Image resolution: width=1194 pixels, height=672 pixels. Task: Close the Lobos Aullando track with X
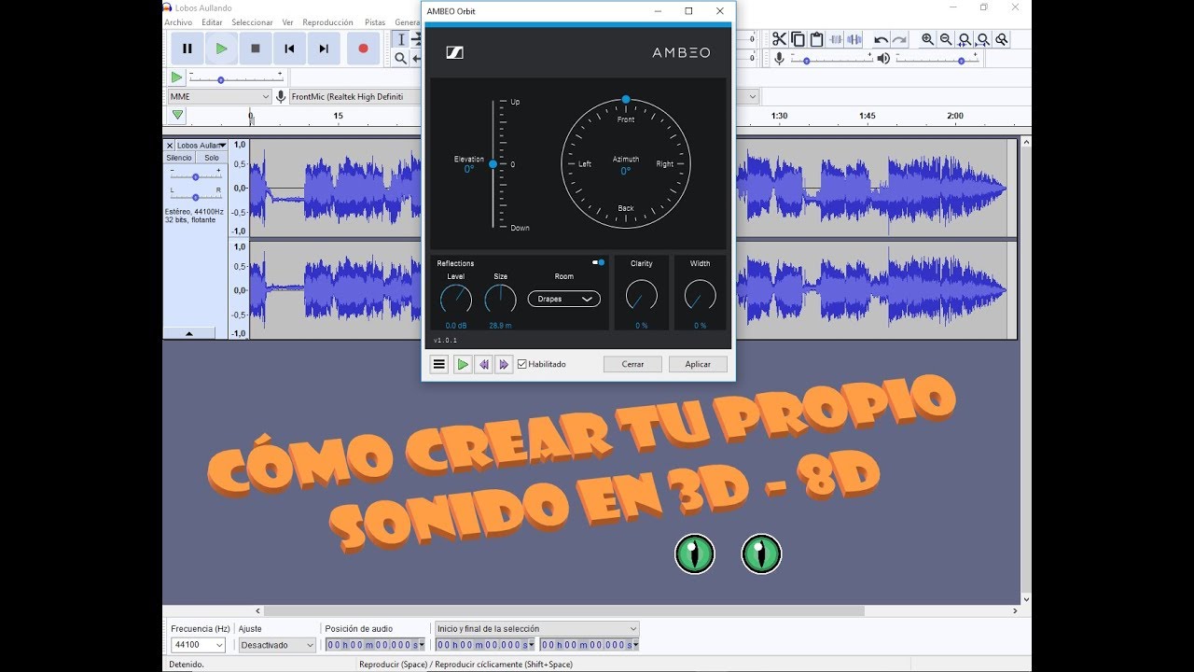170,146
